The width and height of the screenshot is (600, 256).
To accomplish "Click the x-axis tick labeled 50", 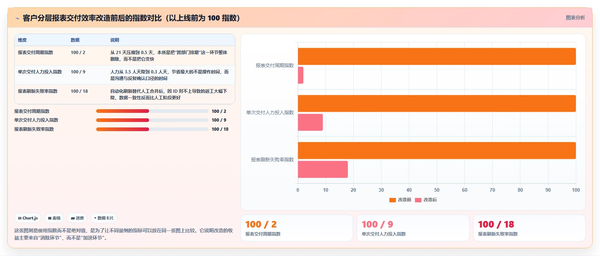I will pos(437,190).
